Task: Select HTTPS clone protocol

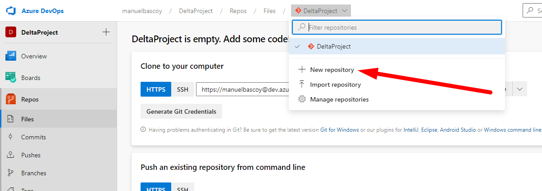Action: (x=156, y=89)
